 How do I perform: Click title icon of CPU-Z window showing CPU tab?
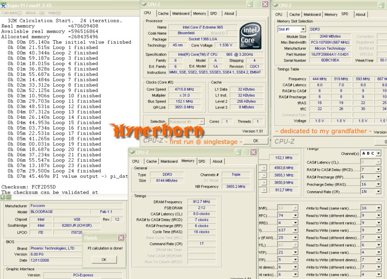(144, 4)
